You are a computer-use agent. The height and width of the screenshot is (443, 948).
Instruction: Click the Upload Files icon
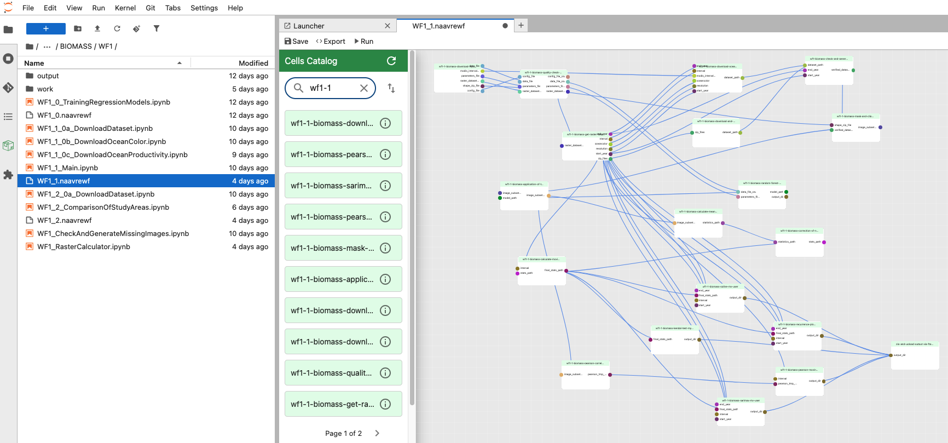click(97, 28)
